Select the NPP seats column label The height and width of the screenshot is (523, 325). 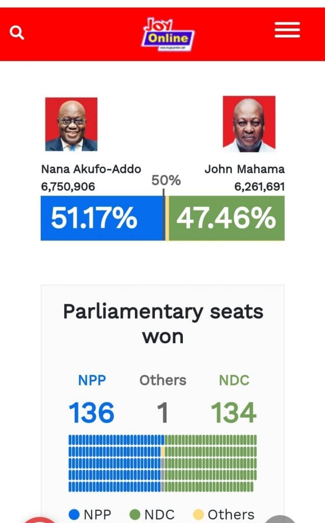click(x=92, y=380)
